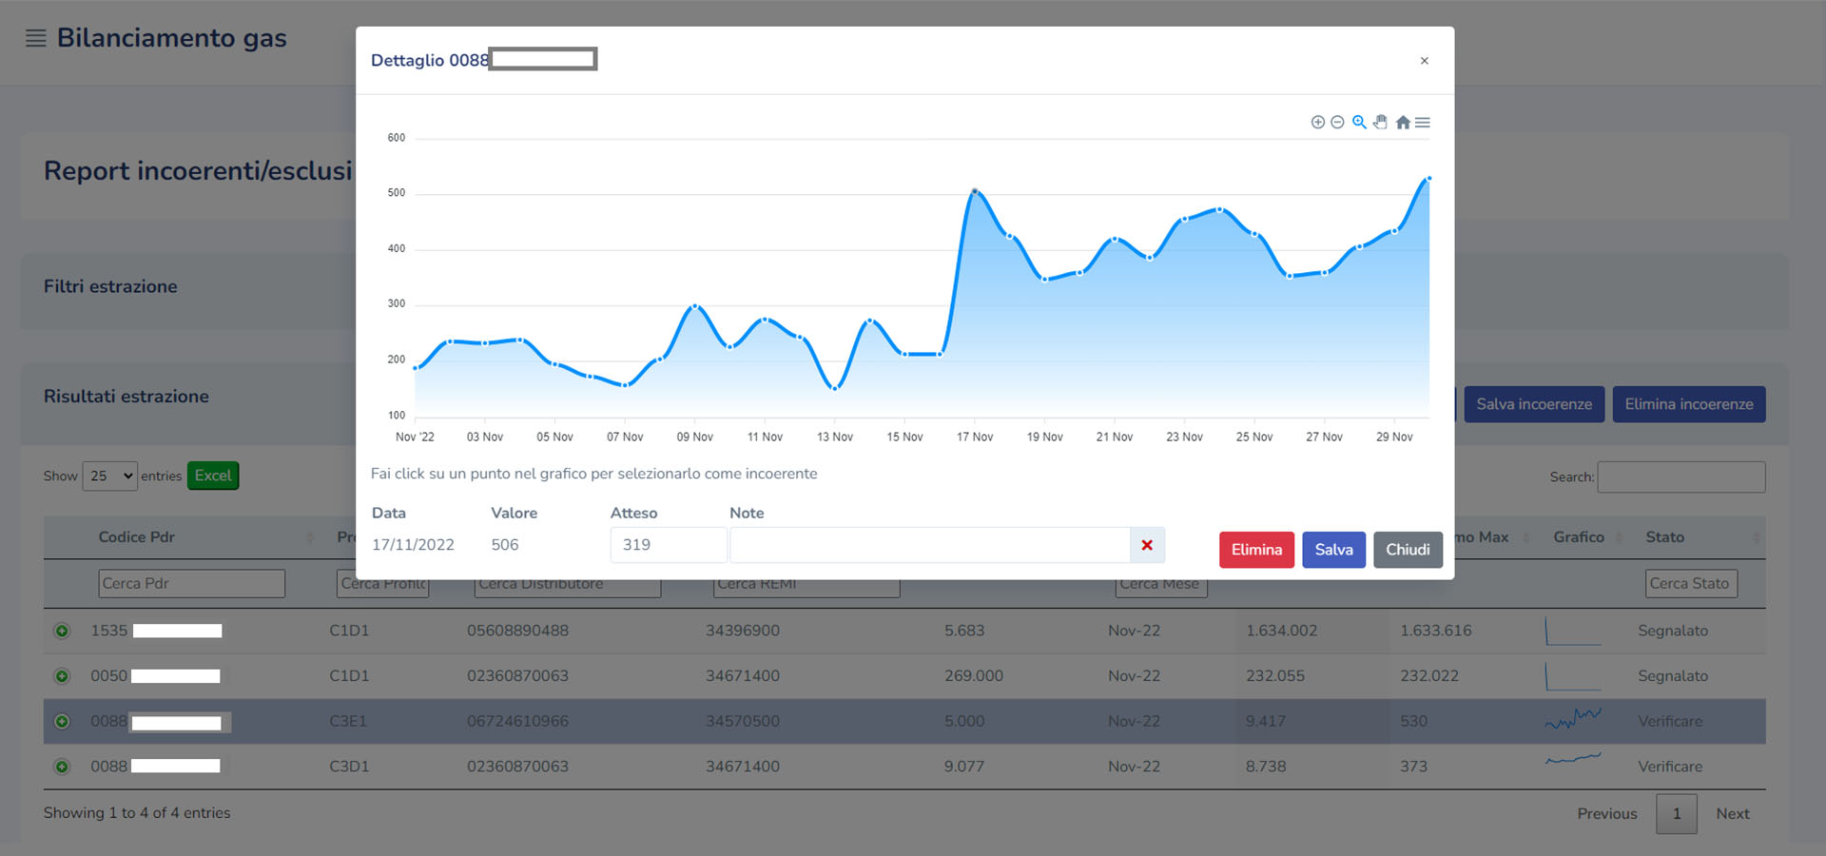
Task: Close the Dettaglio dialog with X
Action: point(1424,61)
